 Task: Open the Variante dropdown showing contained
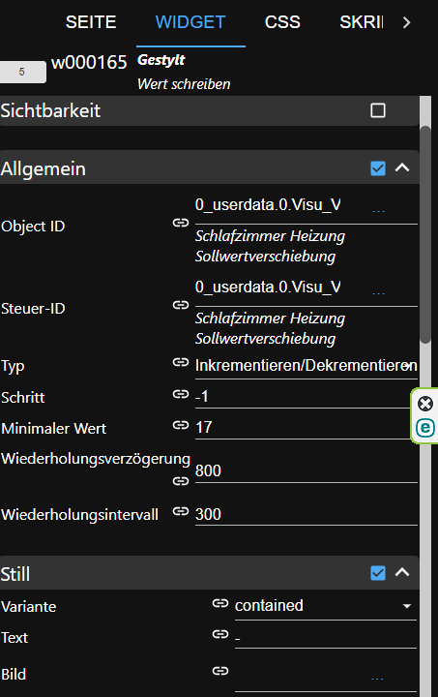click(325, 606)
